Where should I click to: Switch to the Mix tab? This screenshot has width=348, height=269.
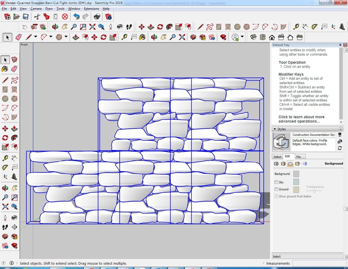click(299, 157)
